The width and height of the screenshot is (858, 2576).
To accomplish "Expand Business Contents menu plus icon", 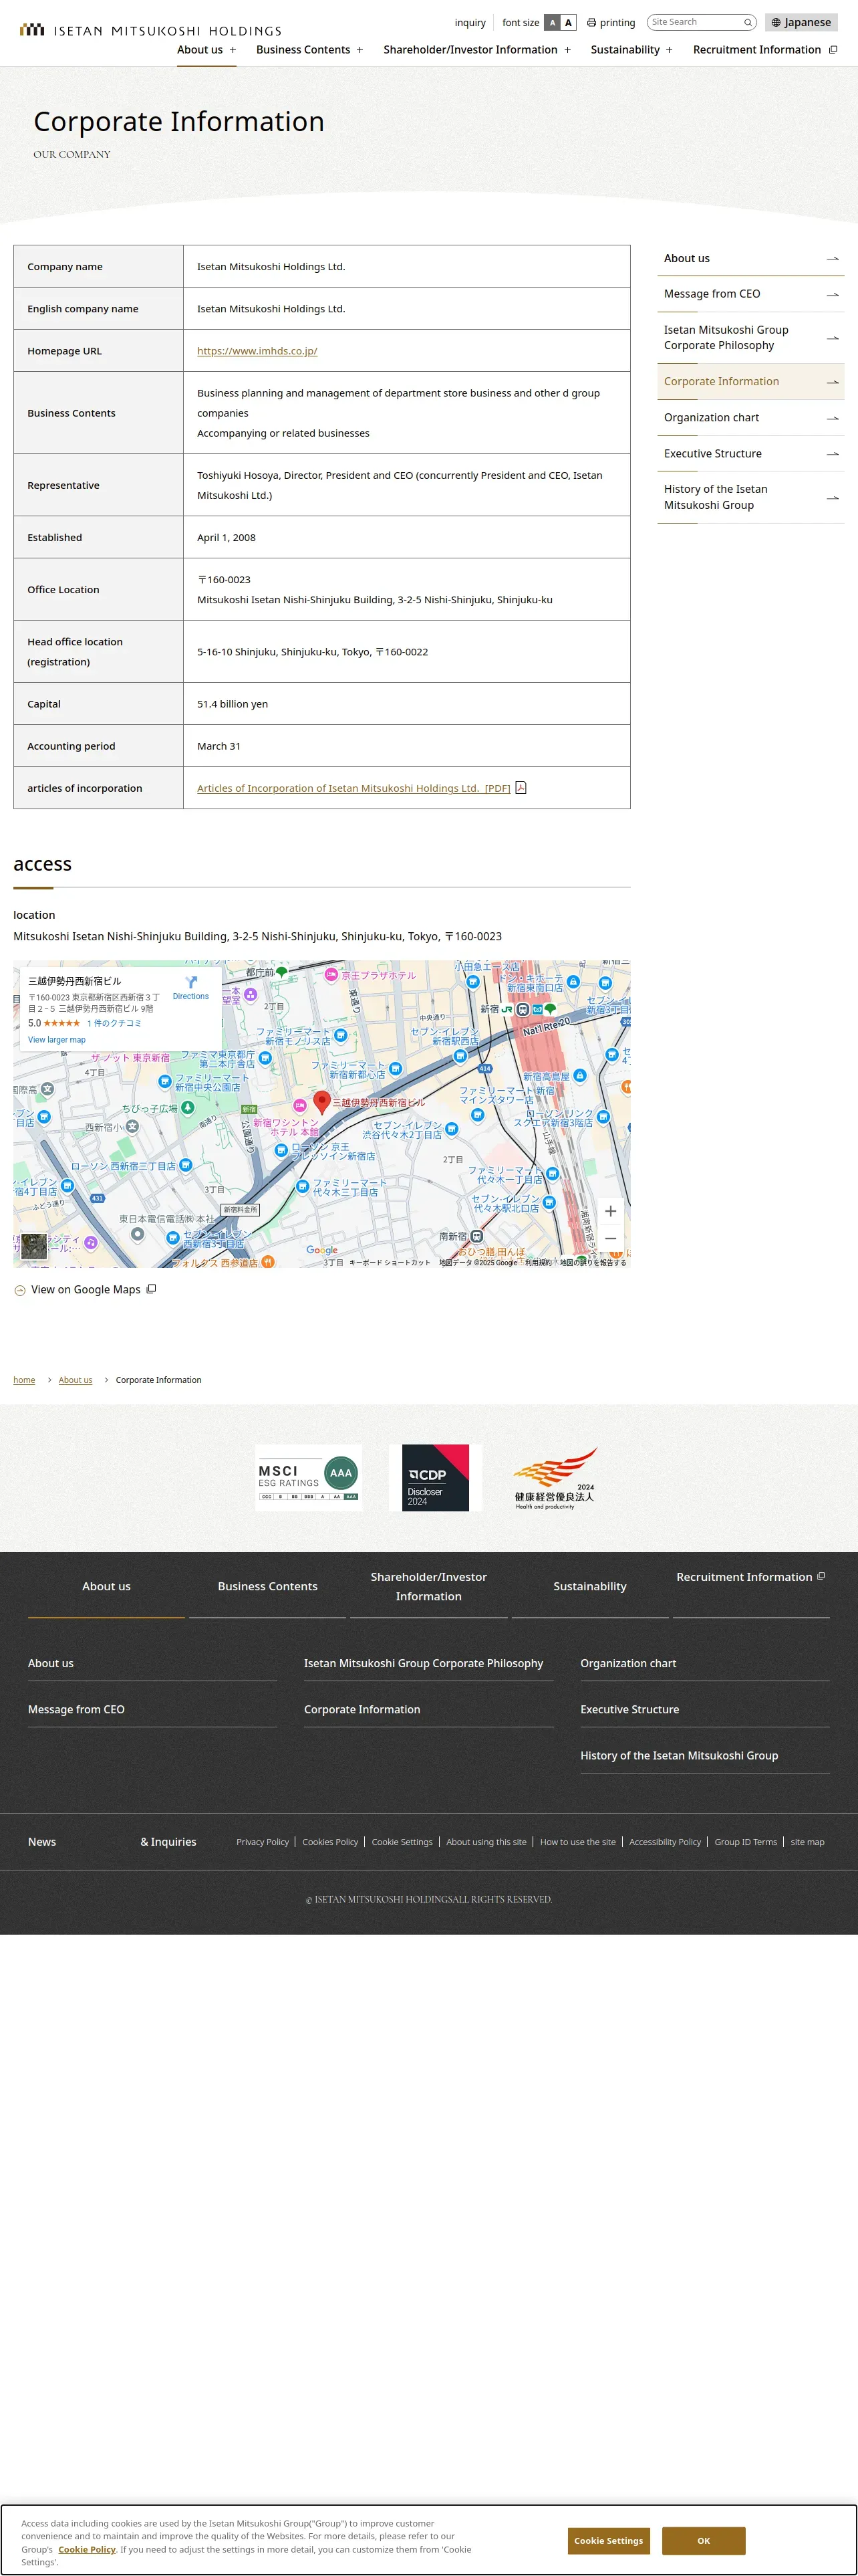I will click(360, 50).
